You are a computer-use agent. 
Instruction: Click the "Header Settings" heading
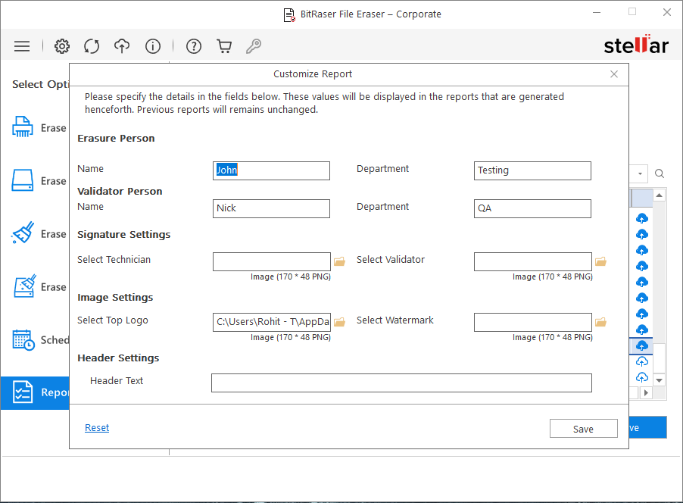118,358
